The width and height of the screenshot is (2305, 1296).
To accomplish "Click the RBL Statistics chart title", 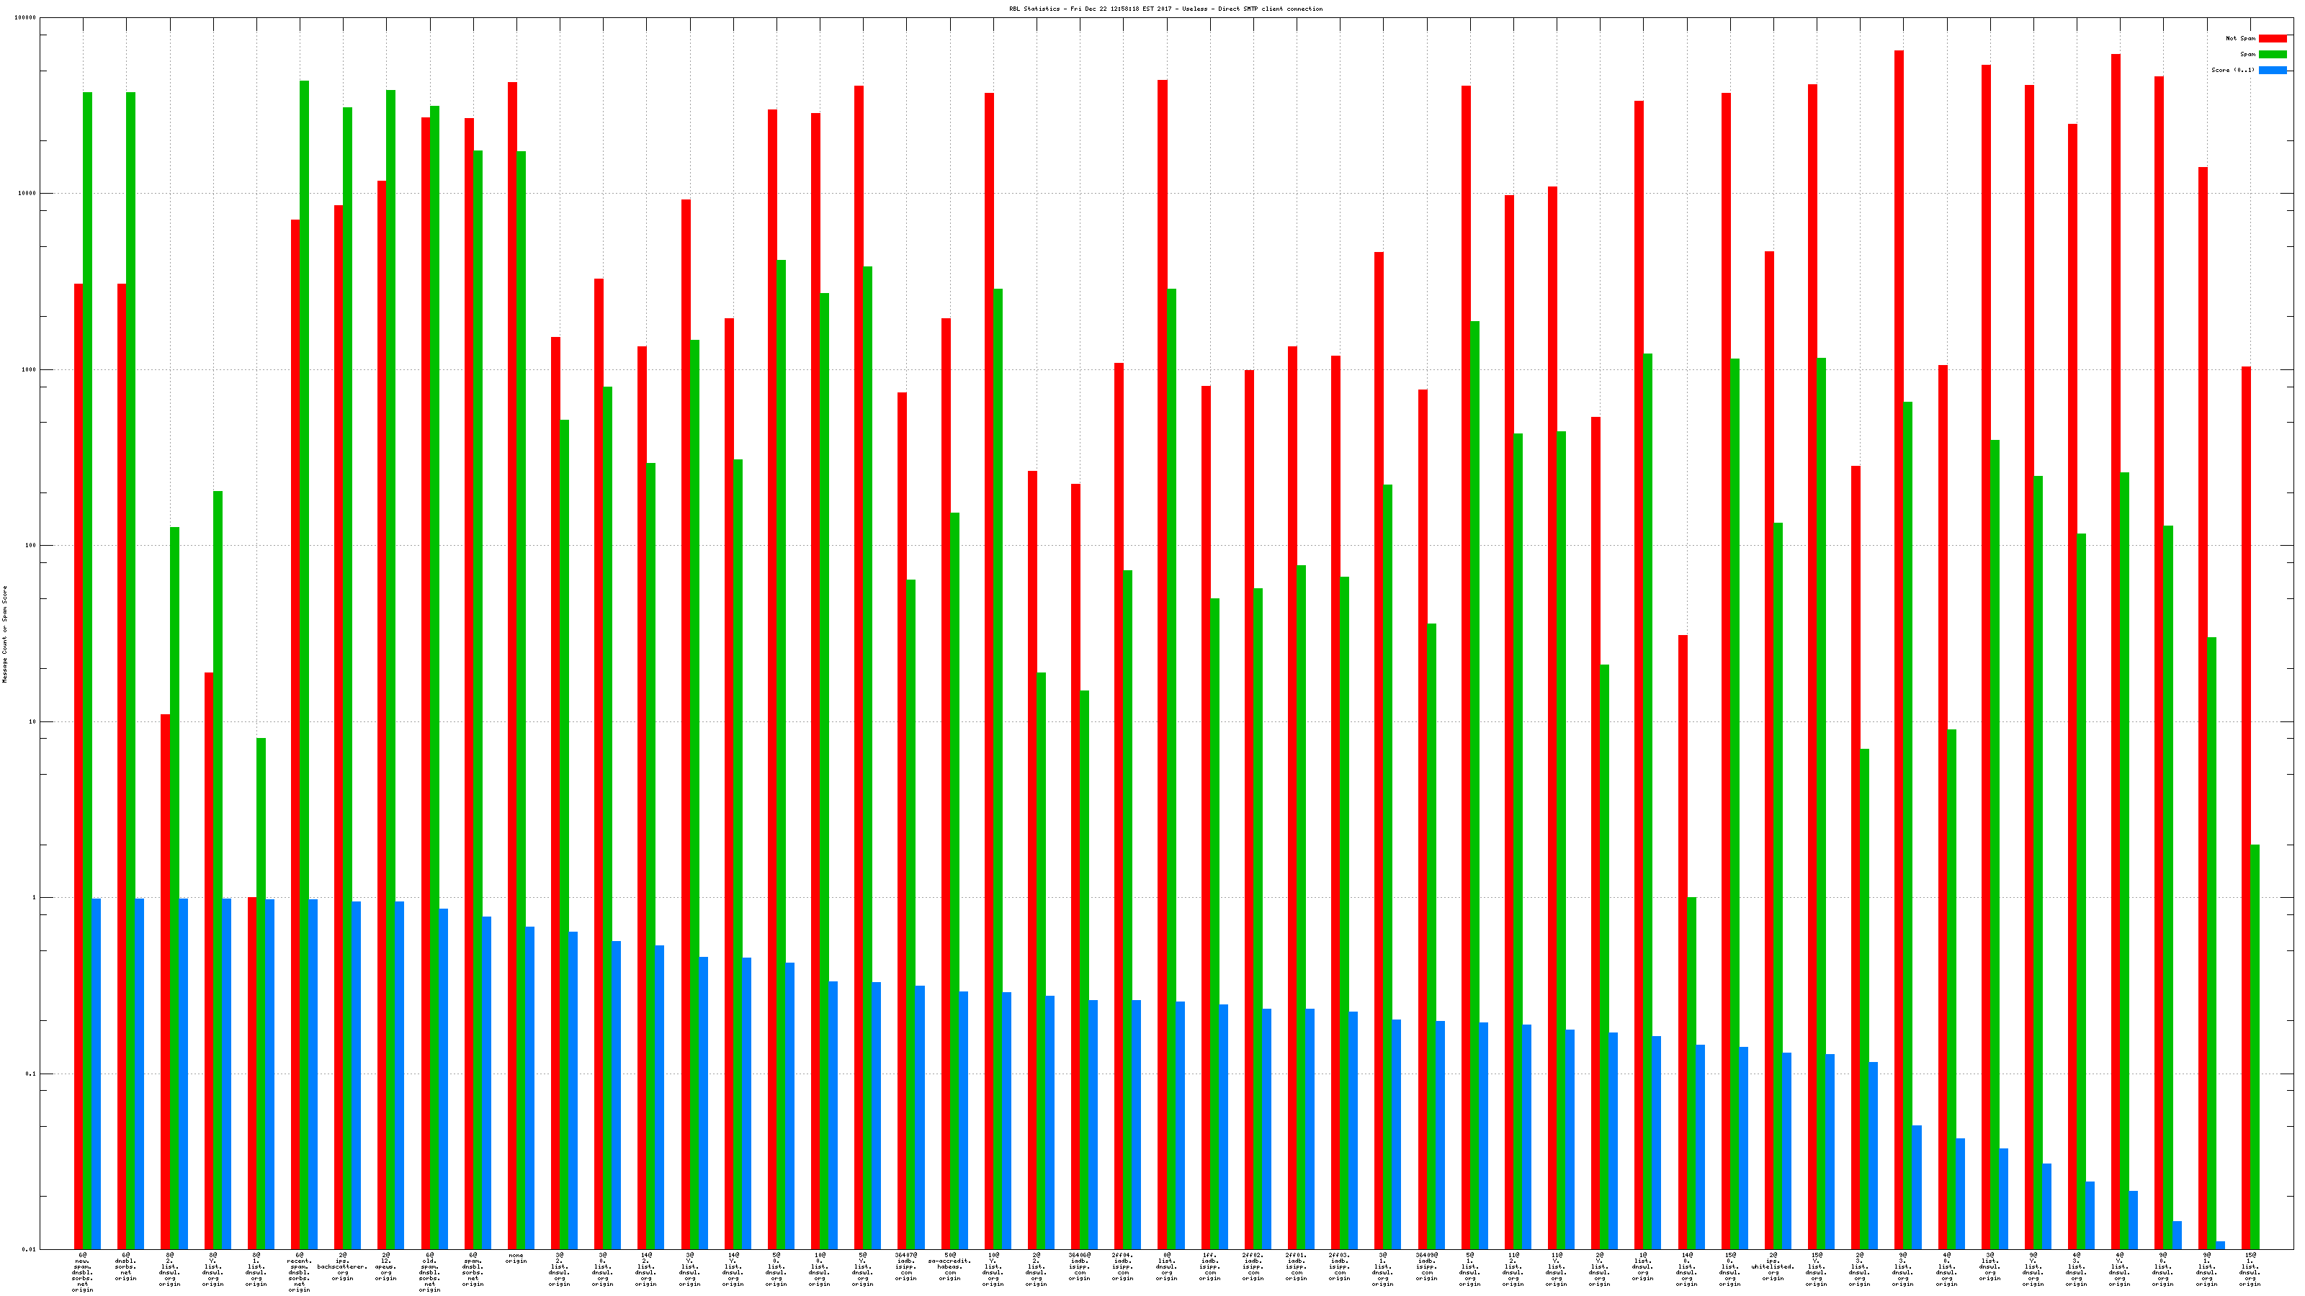I will click(x=1165, y=9).
